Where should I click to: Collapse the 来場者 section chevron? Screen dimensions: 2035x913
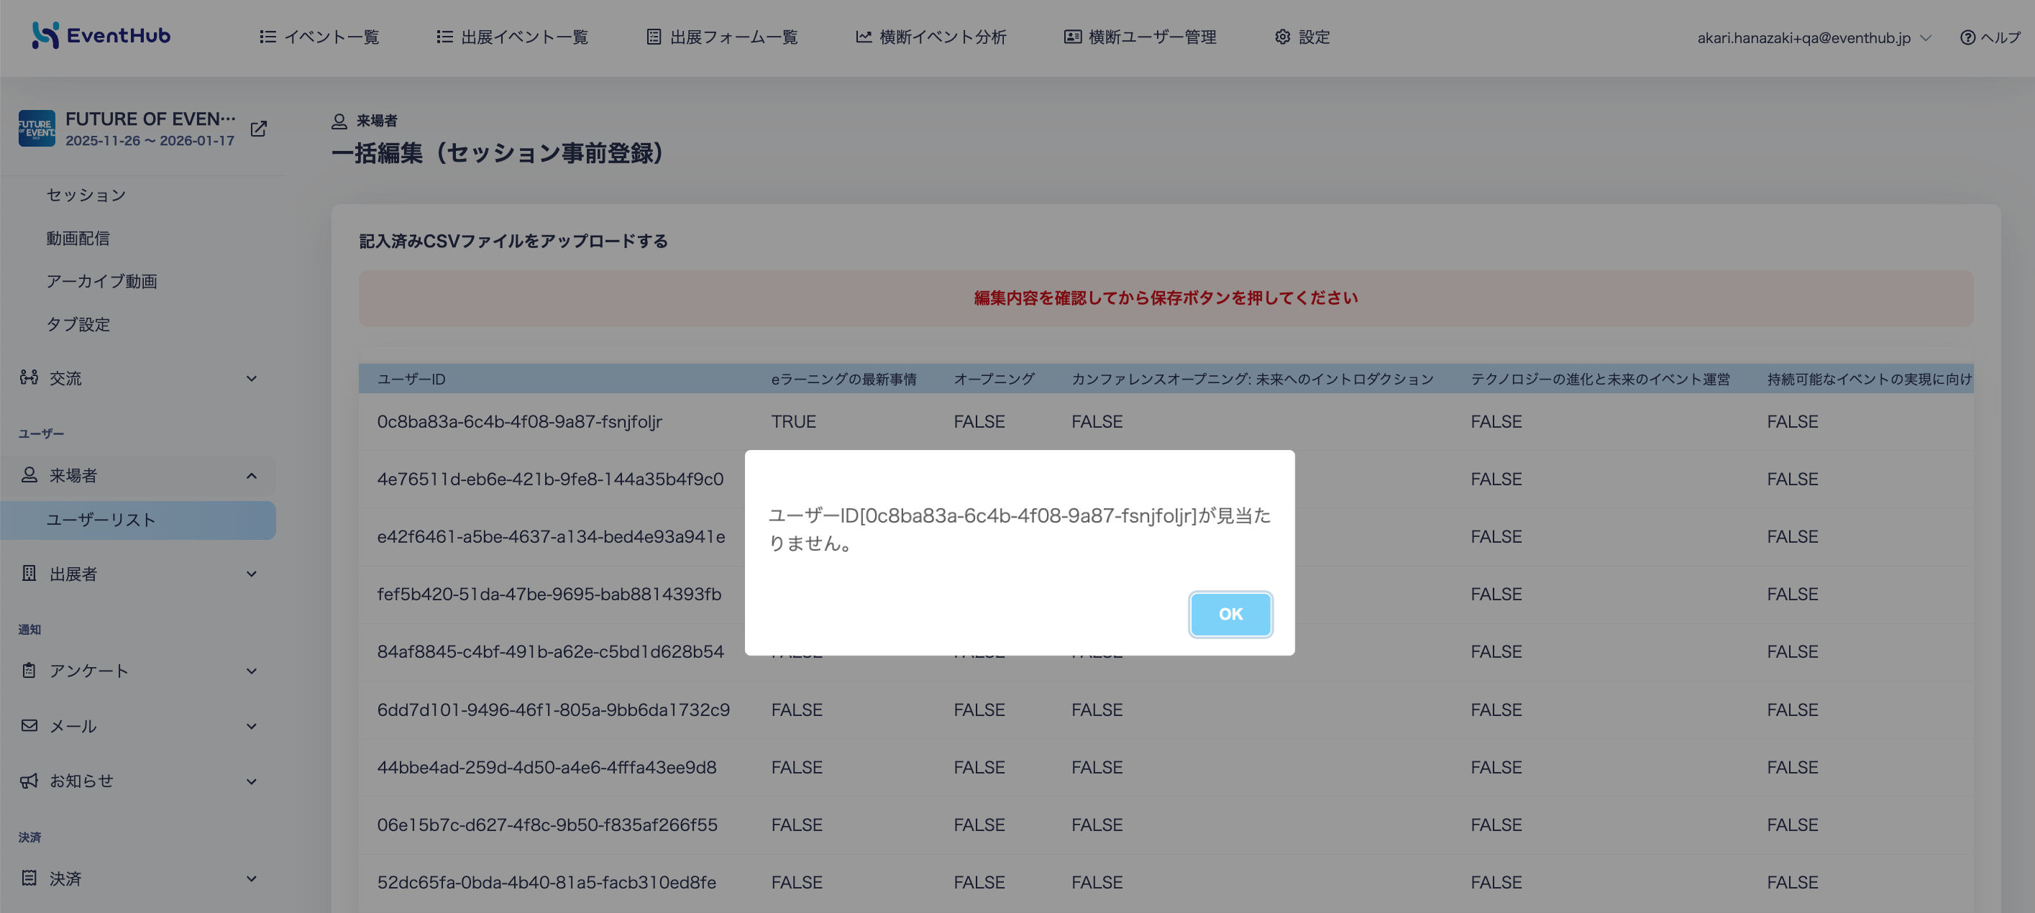tap(251, 475)
